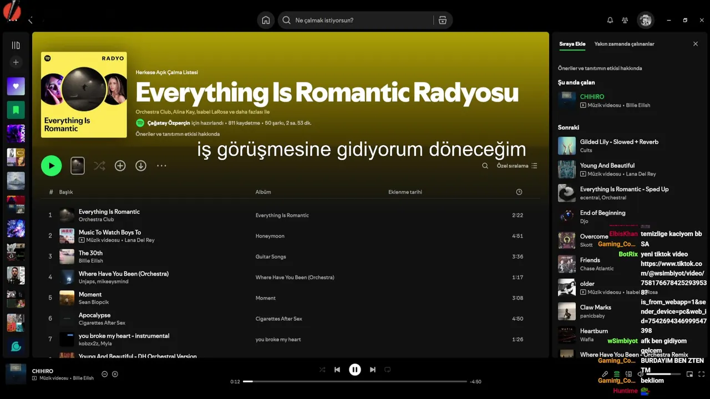Open Liked Songs in the sidebar
This screenshot has width=710, height=399.
[16, 86]
